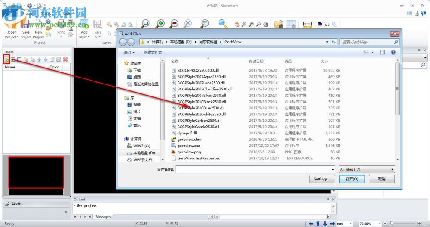The width and height of the screenshot is (430, 227).
Task: Open the 组织 organize dropdown menu
Action: 129,53
